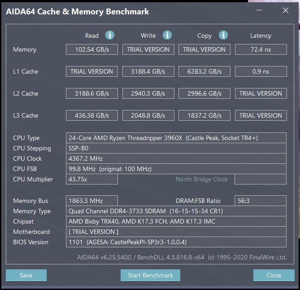Click the AIDA64 Cache & Memory Benchmark title
The width and height of the screenshot is (300, 290).
click(77, 12)
